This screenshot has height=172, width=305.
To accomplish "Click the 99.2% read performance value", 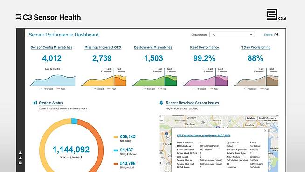I will pyautogui.click(x=204, y=58).
